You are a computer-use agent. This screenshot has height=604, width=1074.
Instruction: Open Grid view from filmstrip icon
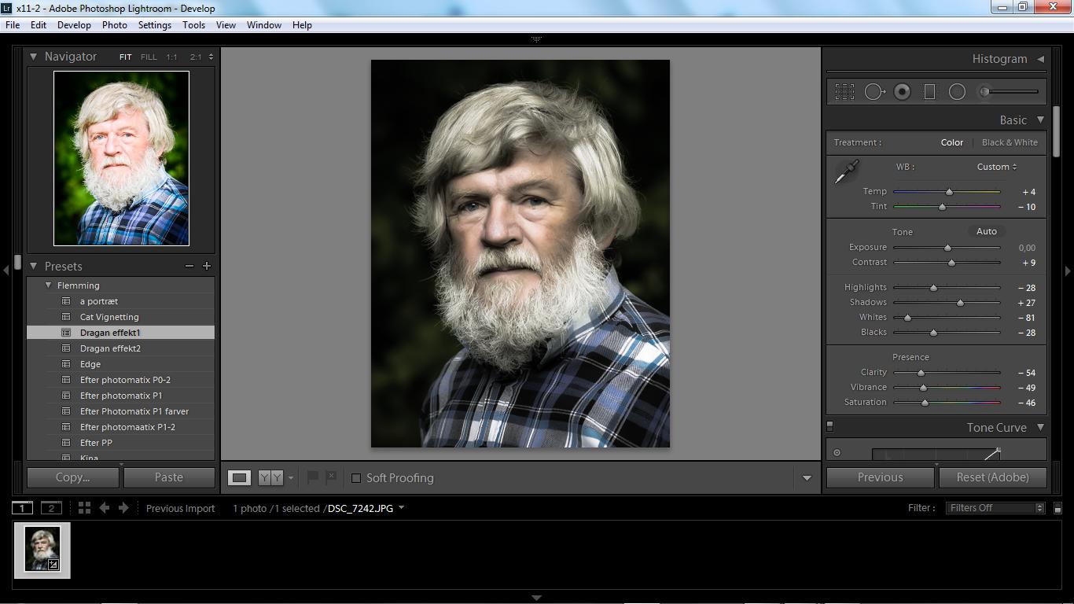tap(84, 508)
